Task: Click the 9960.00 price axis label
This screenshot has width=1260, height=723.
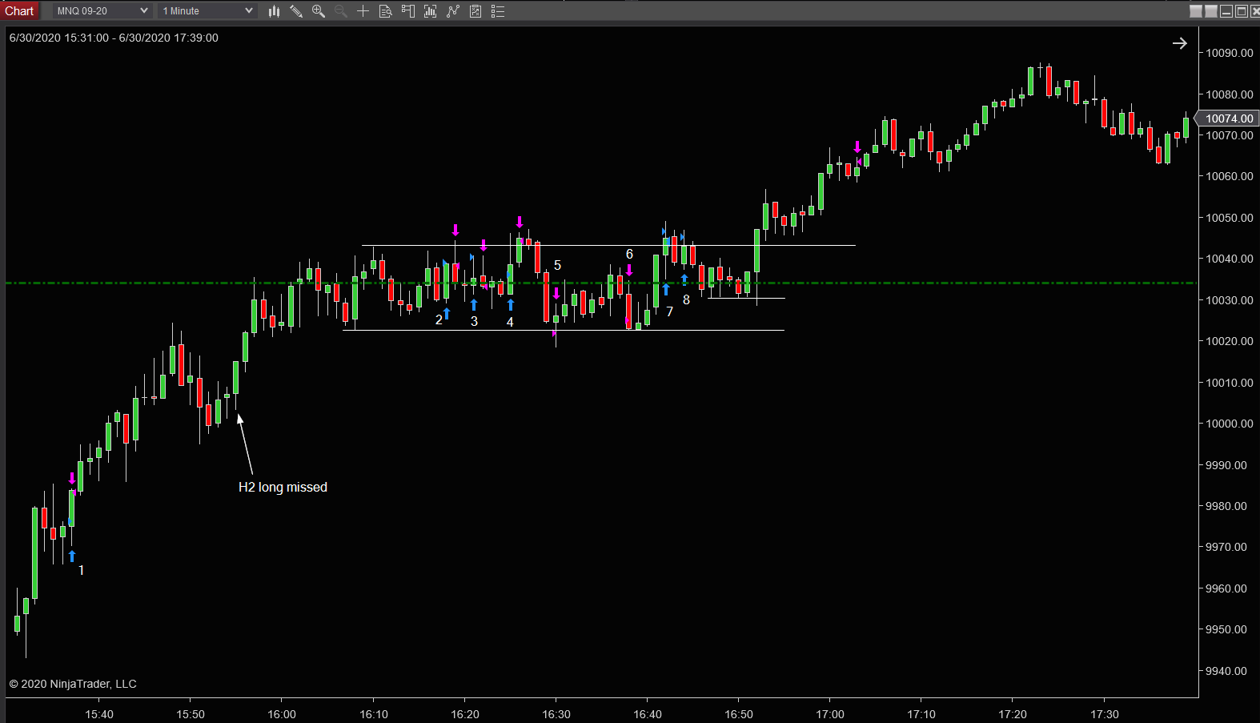Action: point(1226,588)
